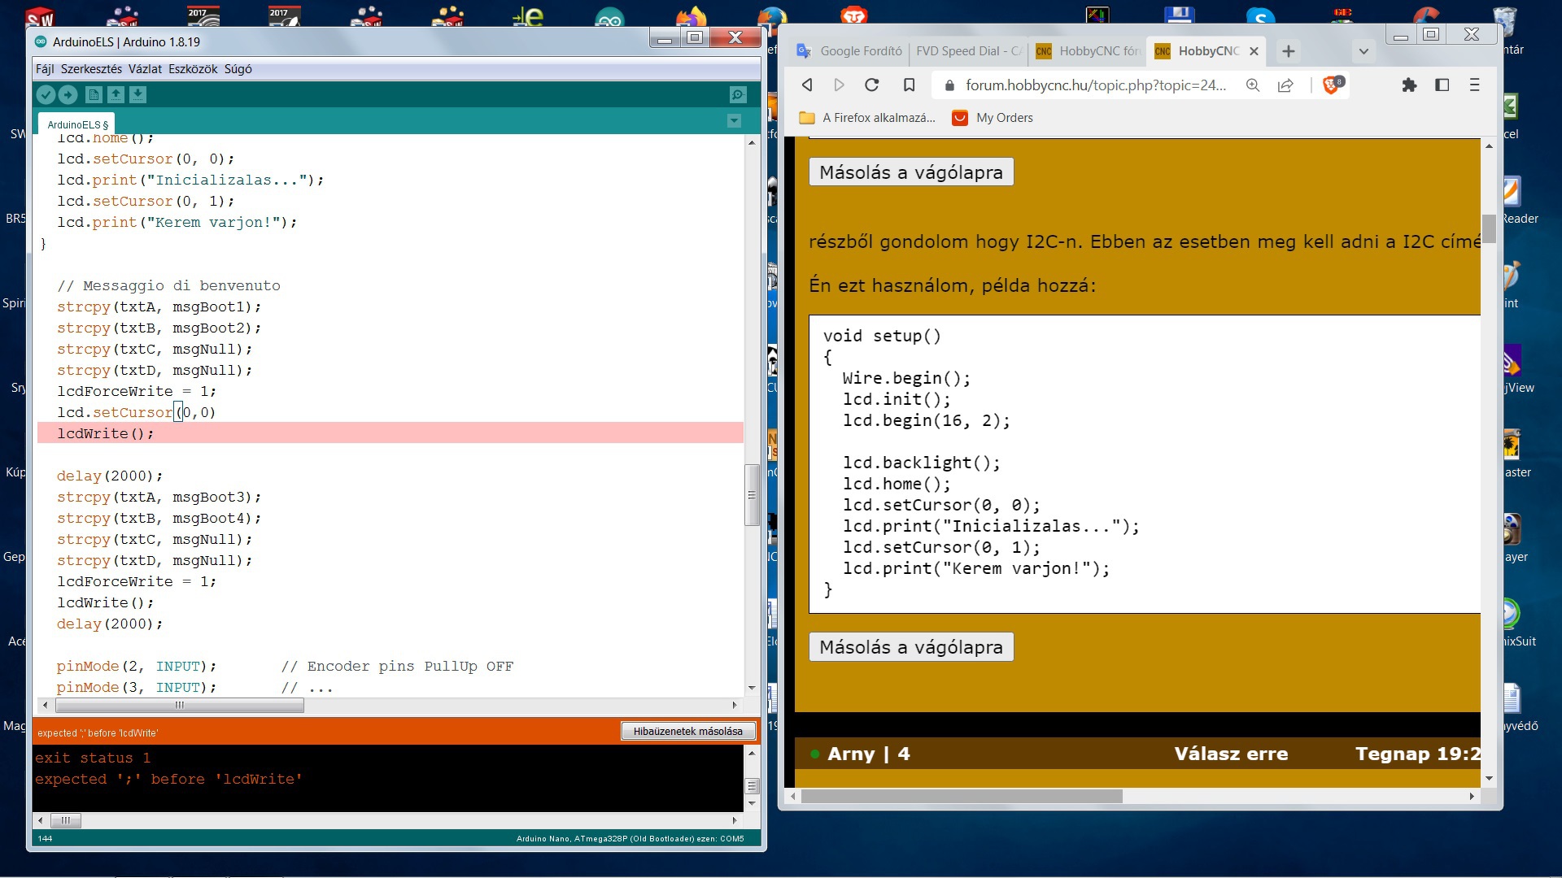Open the browser extensions puzzle icon
Image resolution: width=1562 pixels, height=878 pixels.
(1409, 85)
